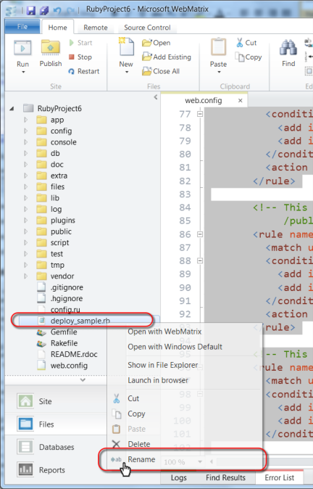Switch to the Logs tab
Screen dimensions: 313x489
179,477
